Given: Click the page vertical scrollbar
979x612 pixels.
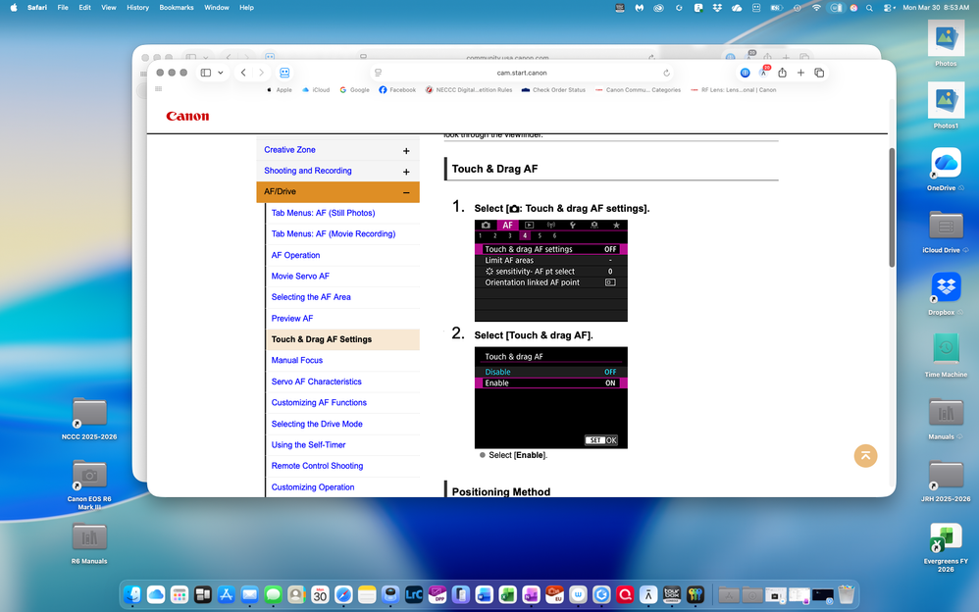Looking at the screenshot, I should 892,207.
